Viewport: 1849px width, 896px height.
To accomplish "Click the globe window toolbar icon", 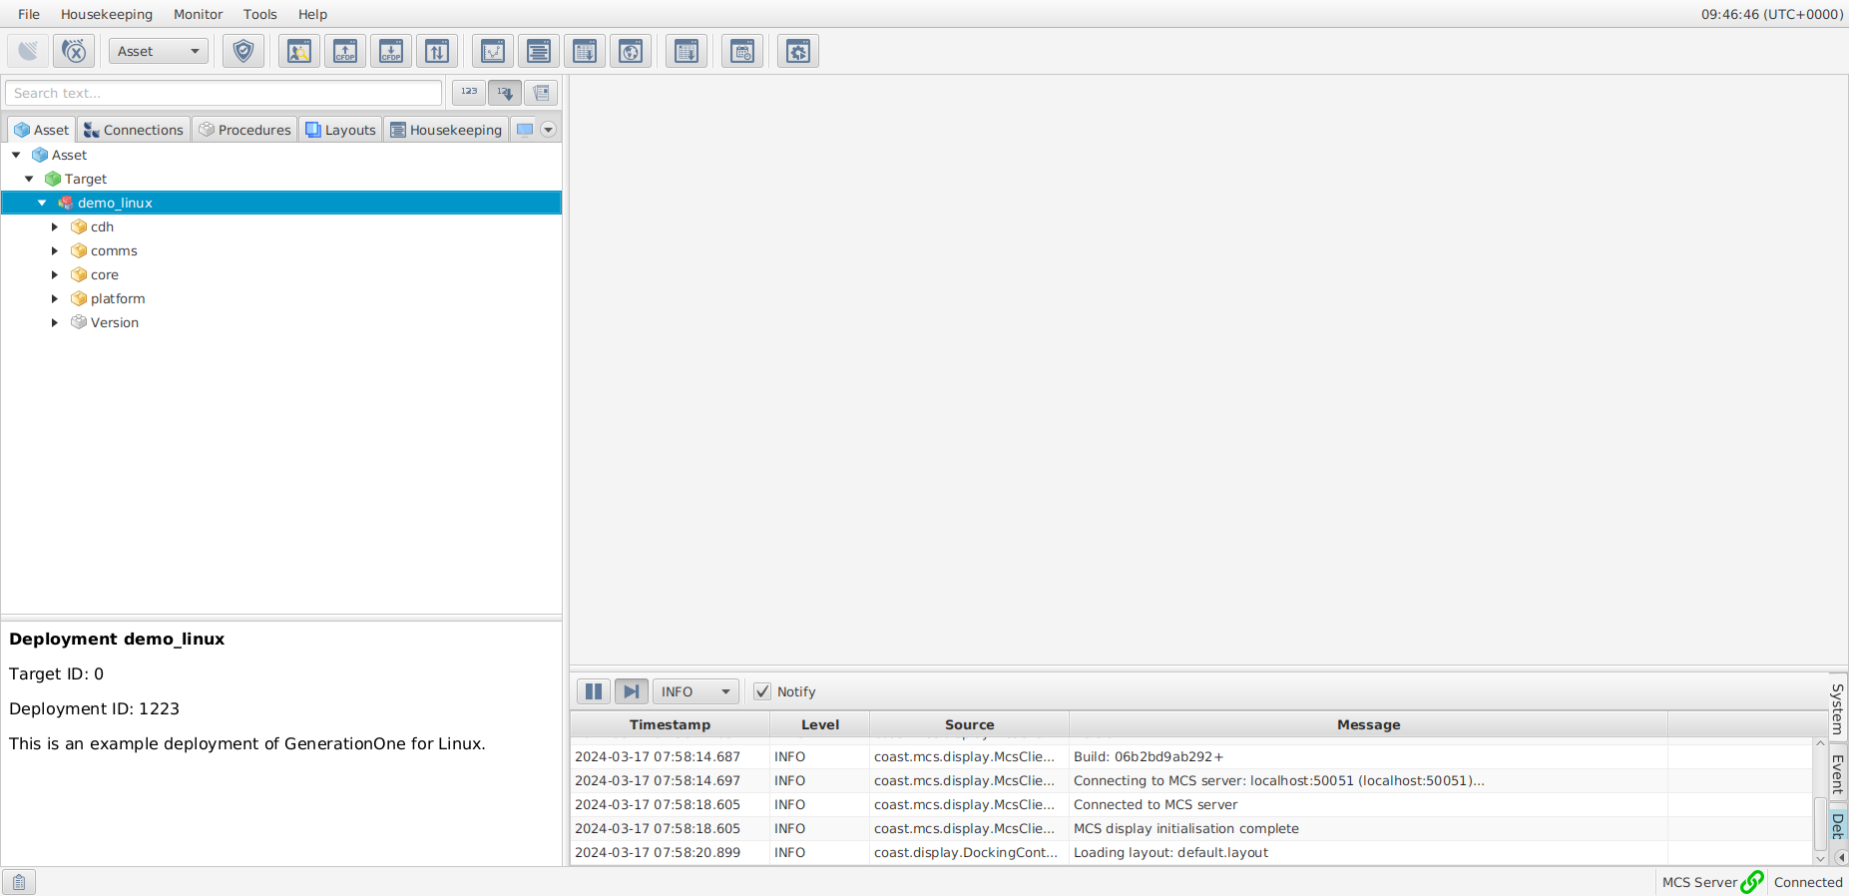I will [x=631, y=51].
